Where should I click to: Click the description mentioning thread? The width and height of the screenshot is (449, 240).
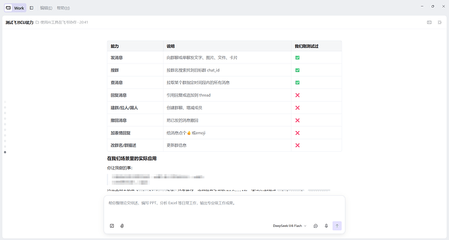coord(189,95)
